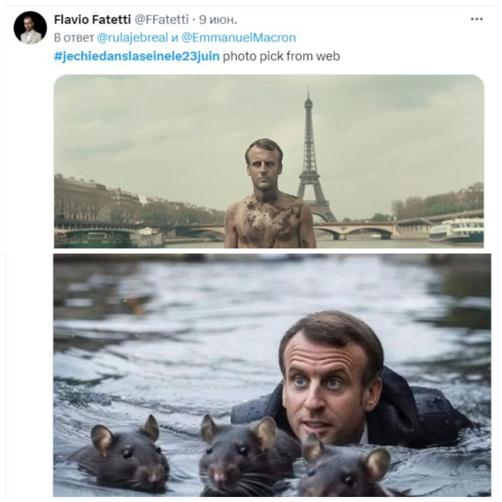Open the Flavio Fatetti display name
Screen dimensions: 502x502
click(x=92, y=20)
